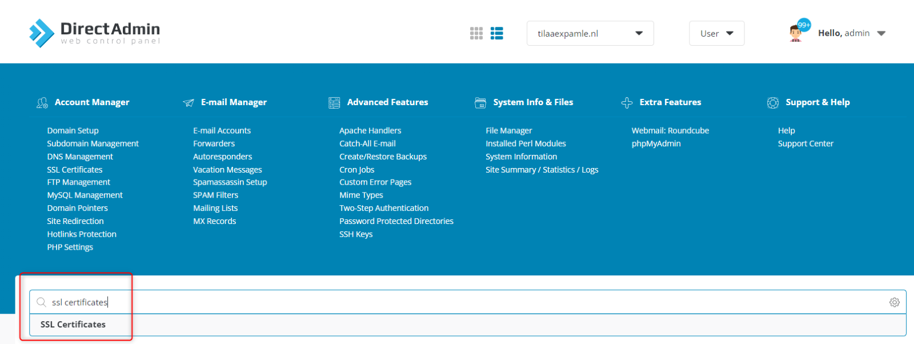Open Hotlinks Protection
Image resolution: width=914 pixels, height=344 pixels.
click(x=82, y=234)
